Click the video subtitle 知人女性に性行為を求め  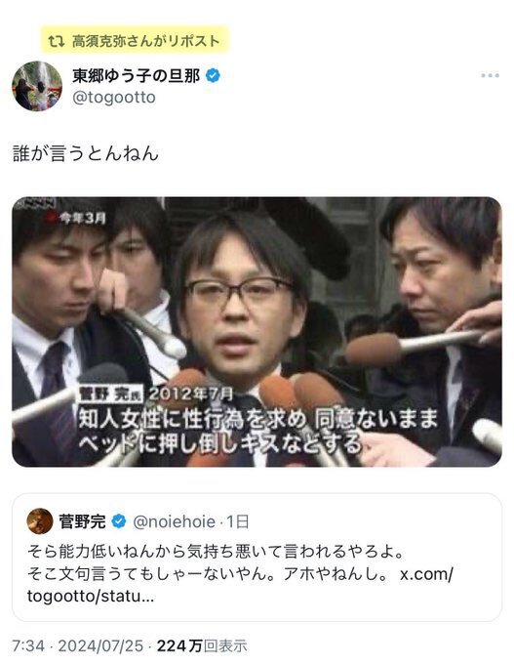(192, 419)
